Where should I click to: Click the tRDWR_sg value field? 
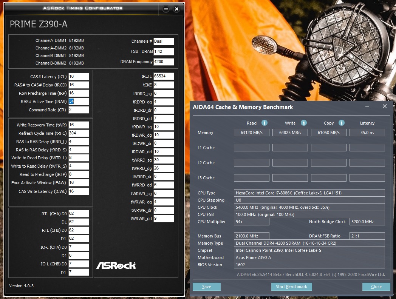[x=164, y=127]
